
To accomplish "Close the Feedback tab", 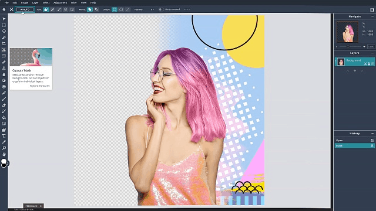I will (41, 206).
